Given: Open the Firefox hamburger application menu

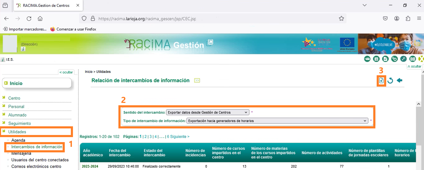Looking at the screenshot, I should pyautogui.click(x=419, y=18).
